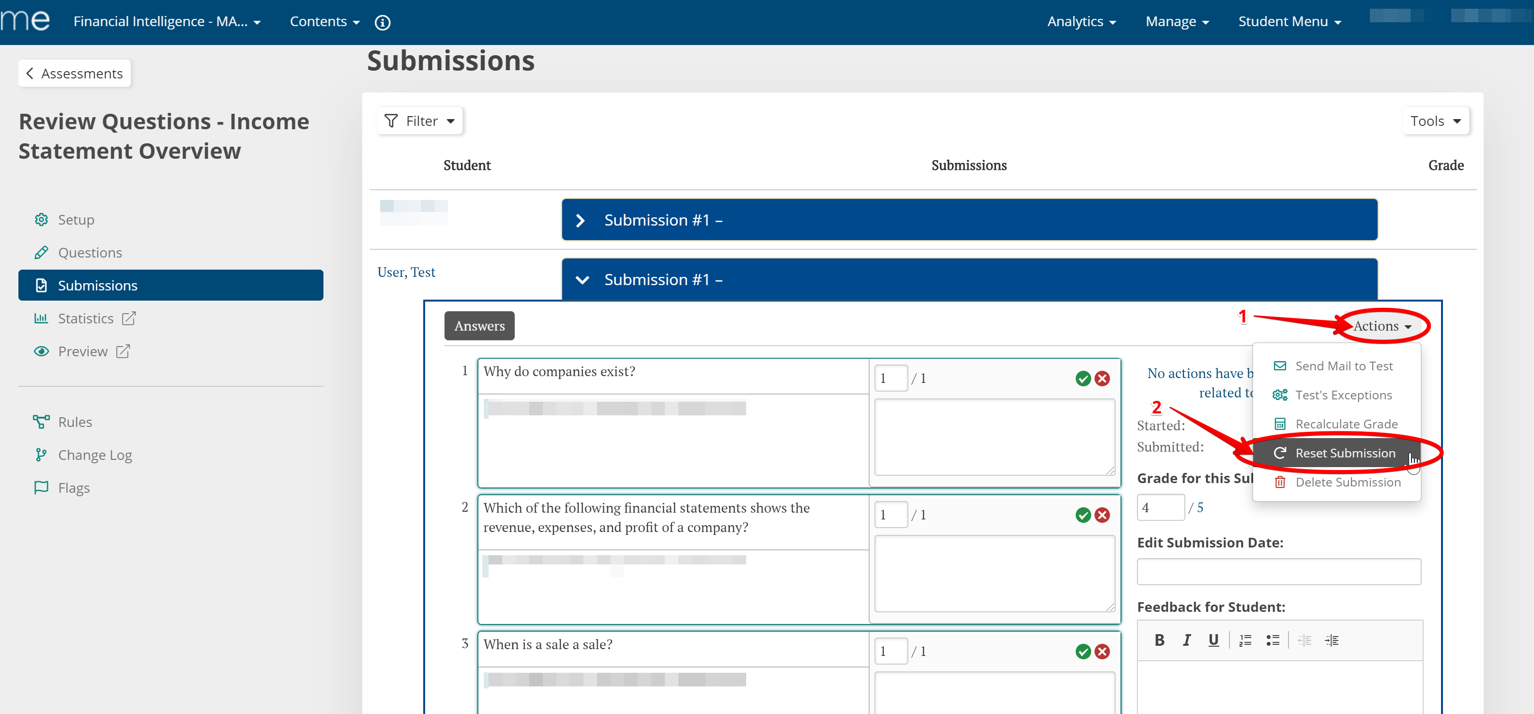Mark question 3 as correct with green check
1534x714 pixels.
1083,652
